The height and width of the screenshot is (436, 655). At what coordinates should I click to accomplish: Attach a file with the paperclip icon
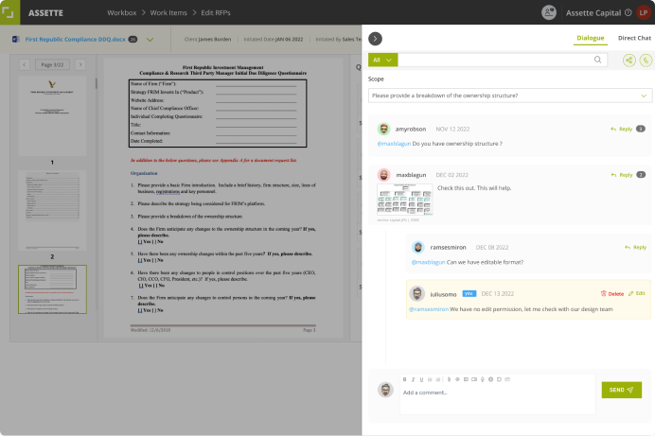pyautogui.click(x=449, y=379)
